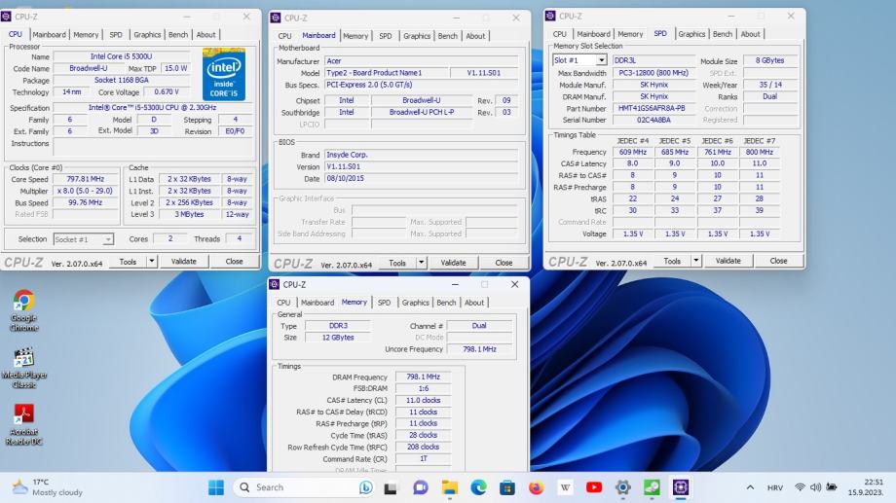Open the YouTube taskbar icon

[593, 487]
